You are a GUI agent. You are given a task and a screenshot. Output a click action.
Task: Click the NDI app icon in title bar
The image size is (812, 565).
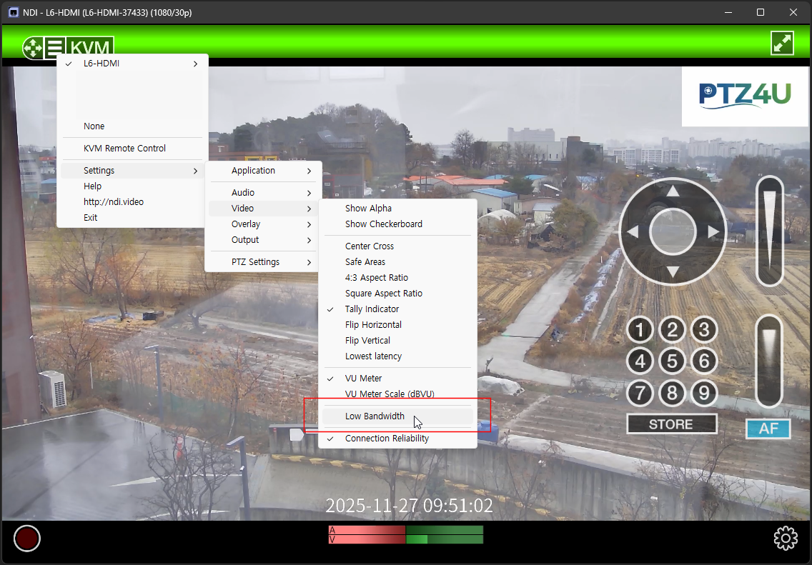[14, 12]
